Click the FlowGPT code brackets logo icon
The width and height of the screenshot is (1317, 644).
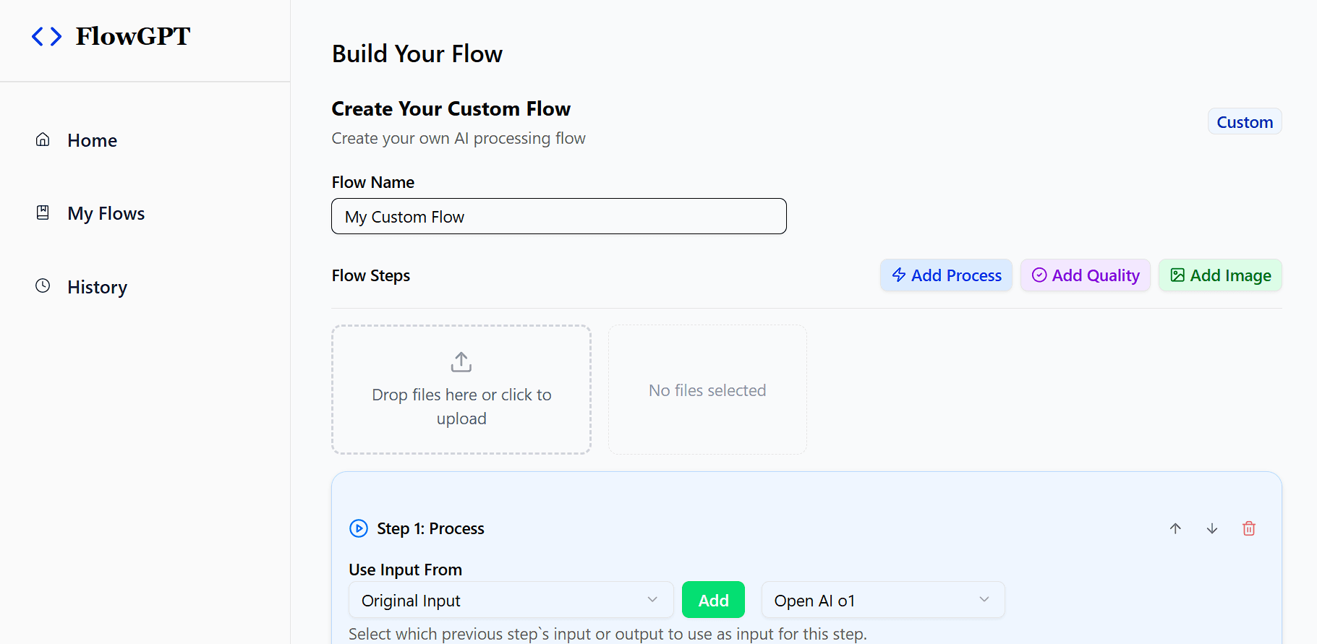(x=46, y=36)
